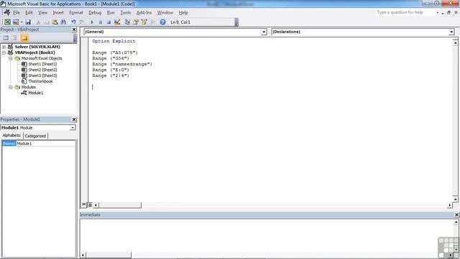Click the line 'Range ("nameedrange")' in code
Image resolution: width=460 pixels, height=259 pixels.
click(122, 64)
